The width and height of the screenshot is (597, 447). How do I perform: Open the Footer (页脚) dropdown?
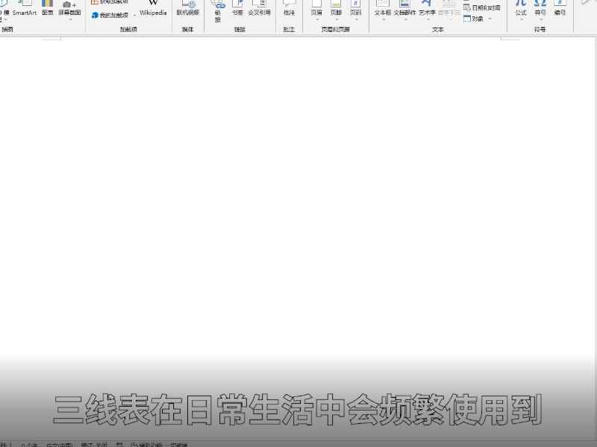[x=336, y=10]
